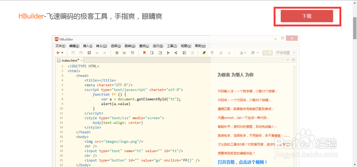357x167 pixels.
Task: Click the blue 打开音箱，点击这个视频！ link
Action: click(x=242, y=162)
